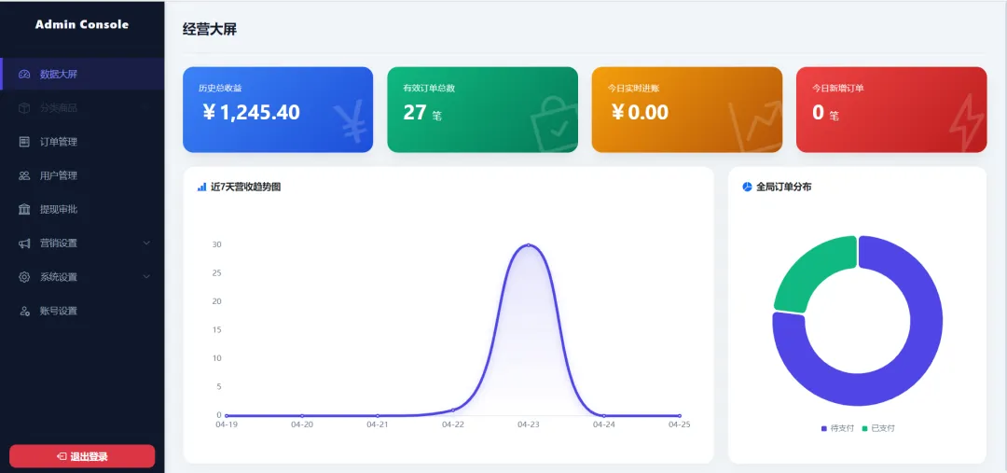
Task: Toggle the 待支付 legend item in the donut chart
Action: coord(836,428)
